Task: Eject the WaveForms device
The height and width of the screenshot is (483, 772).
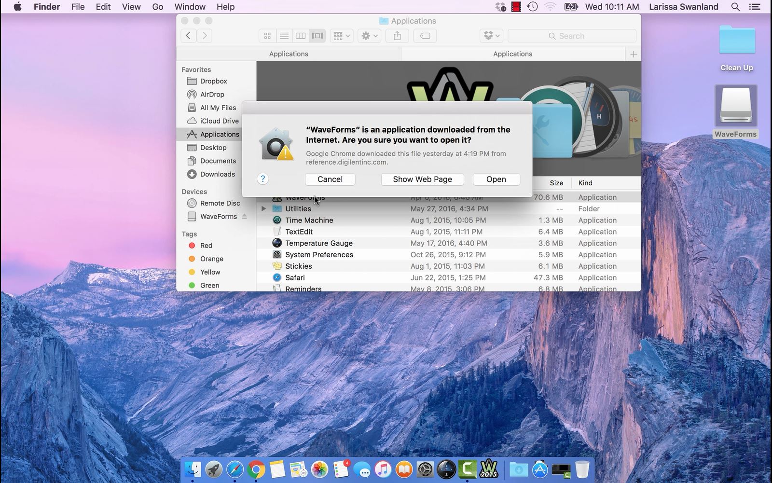Action: 245,217
